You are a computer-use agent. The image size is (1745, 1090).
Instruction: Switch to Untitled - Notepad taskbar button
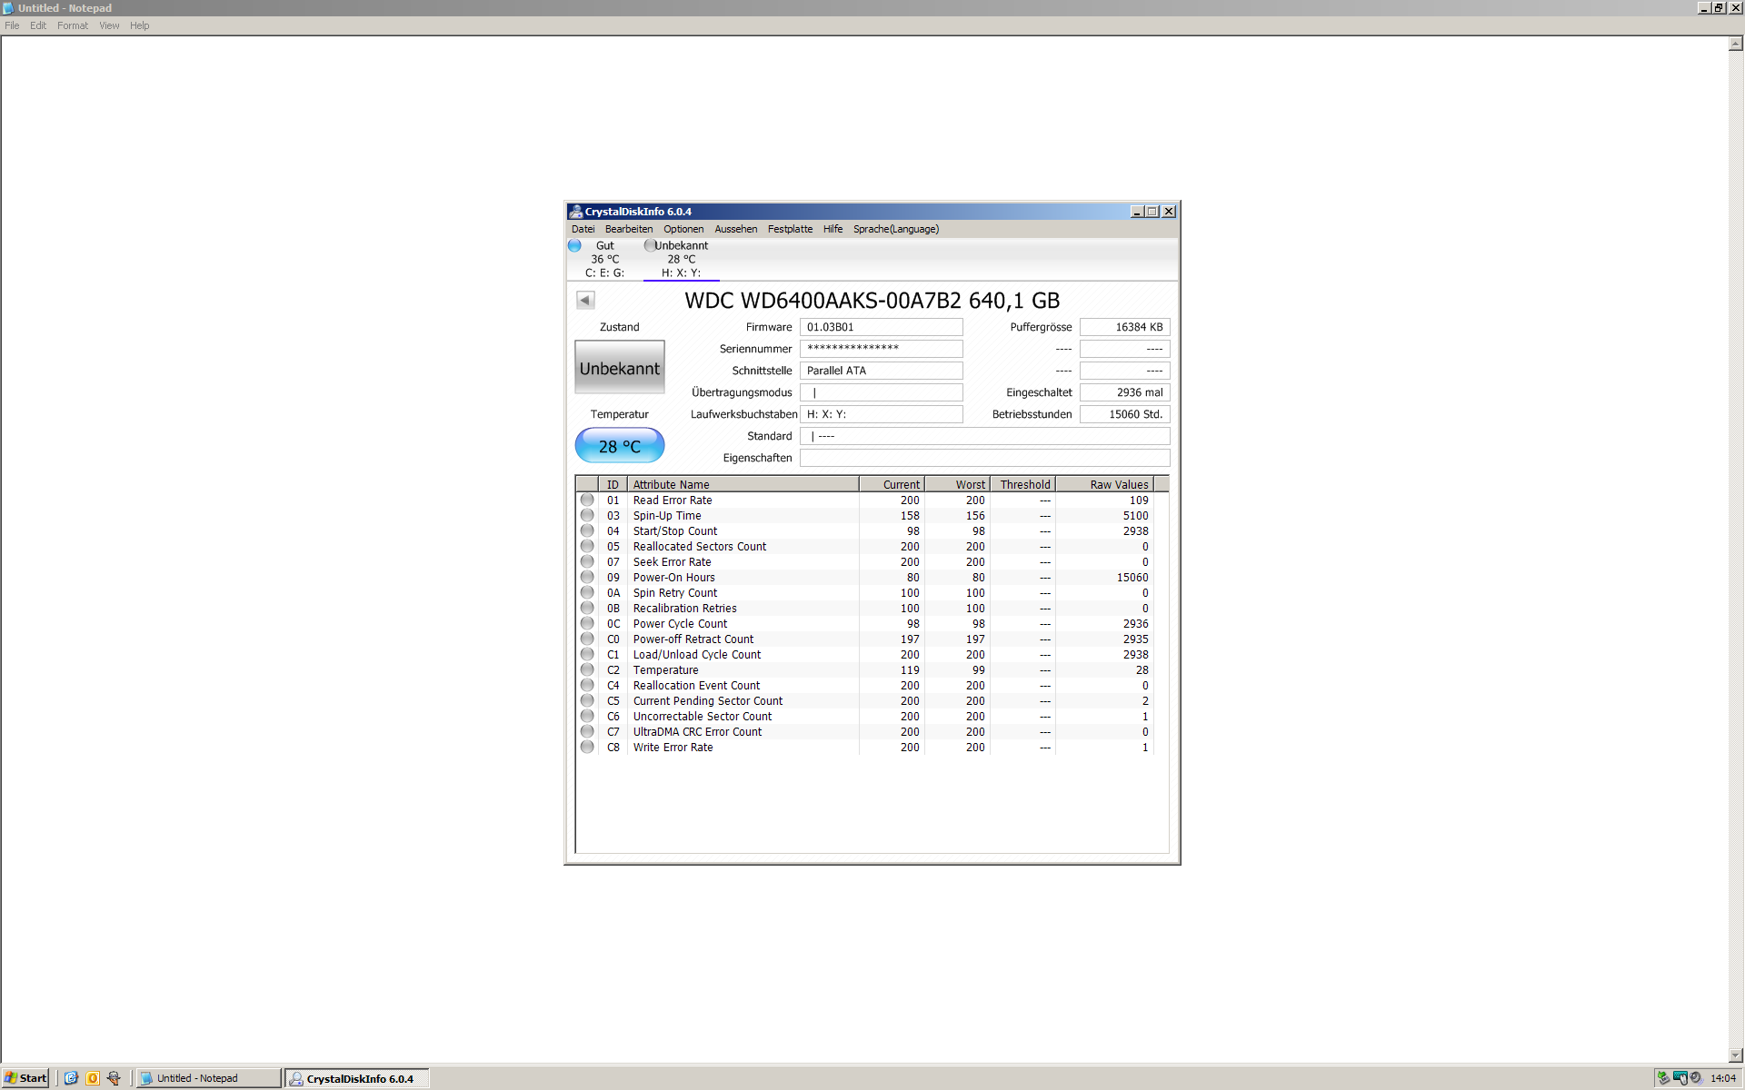click(x=208, y=1078)
